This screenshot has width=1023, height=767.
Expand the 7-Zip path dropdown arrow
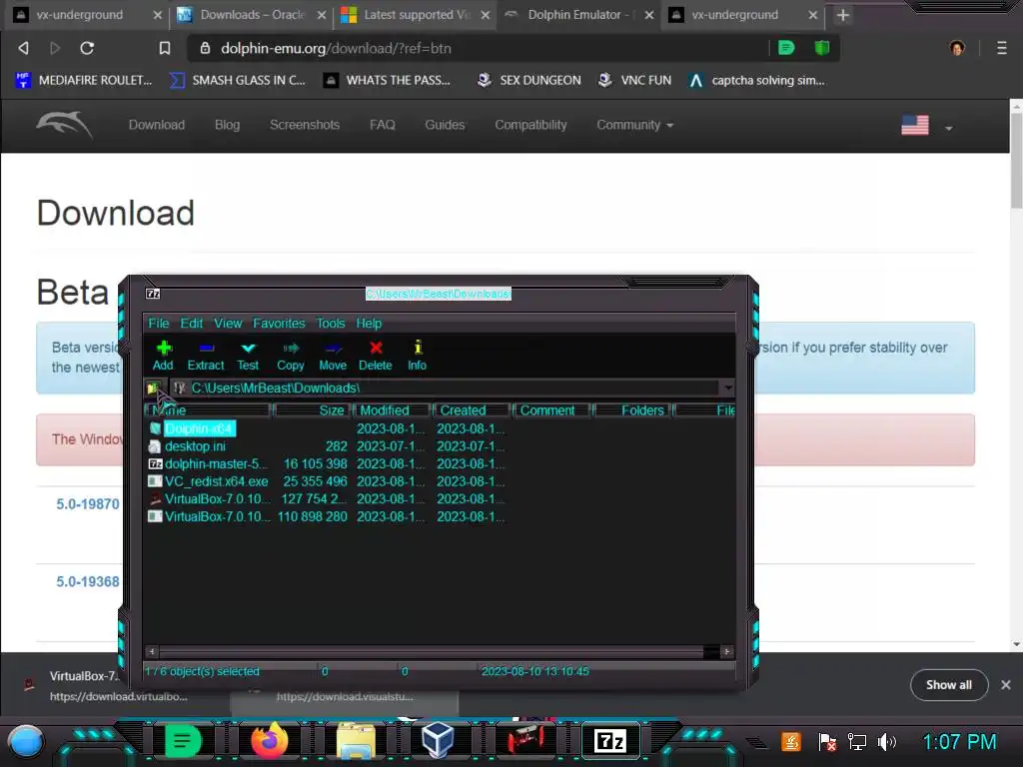coord(727,388)
